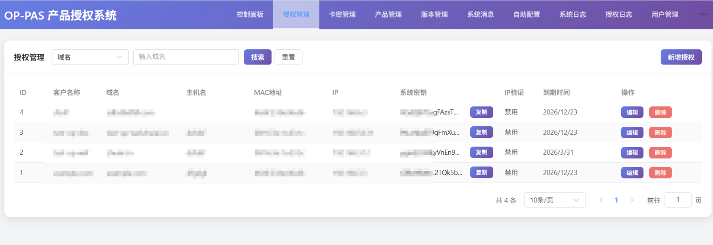Click the 到期时间 column header
The image size is (713, 245).
556,92
